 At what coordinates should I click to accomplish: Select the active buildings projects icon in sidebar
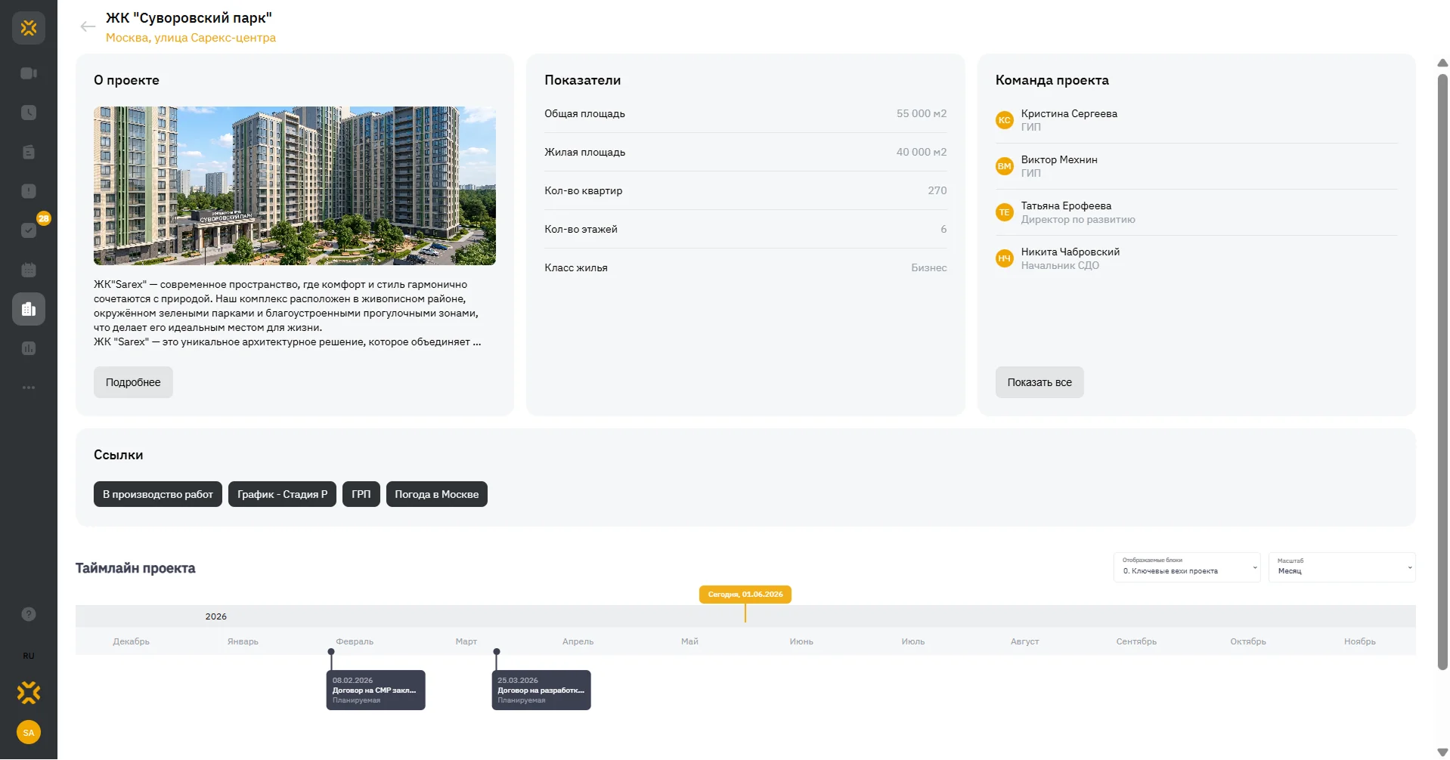[29, 309]
